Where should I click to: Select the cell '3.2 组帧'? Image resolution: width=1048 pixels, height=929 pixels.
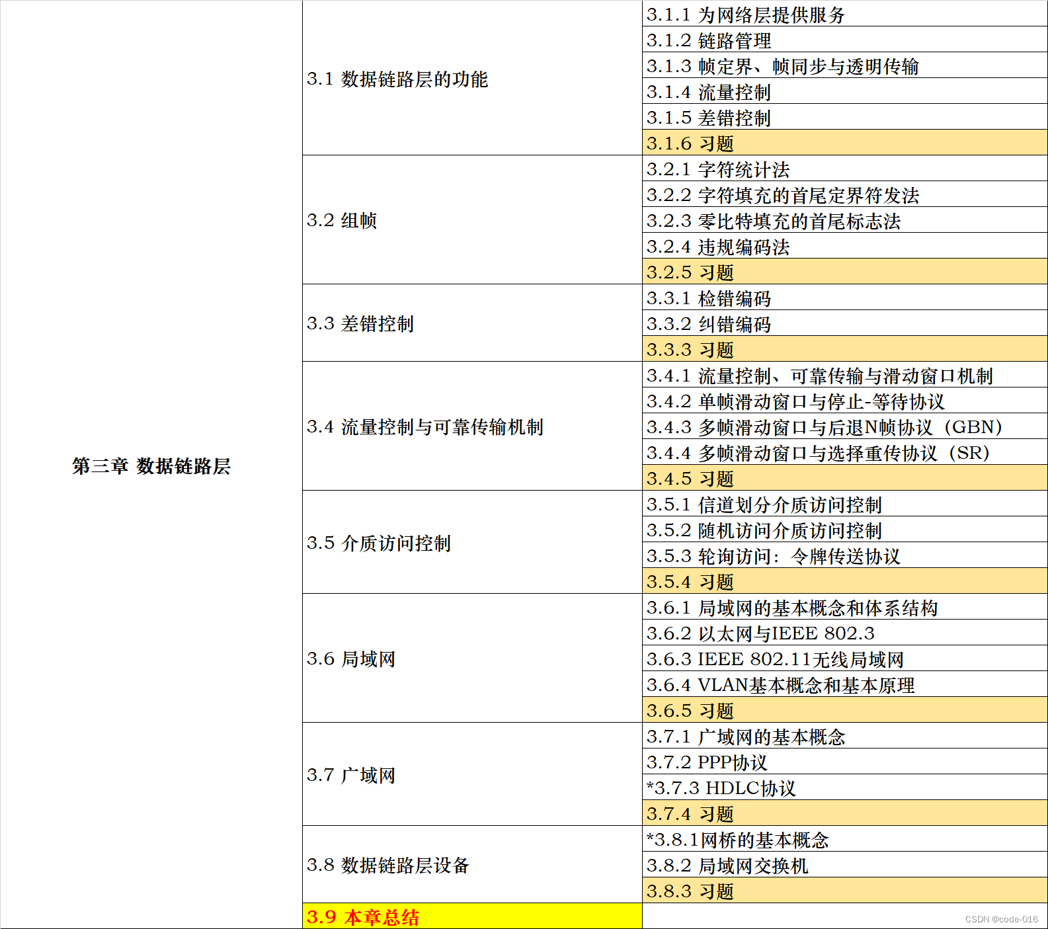472,220
